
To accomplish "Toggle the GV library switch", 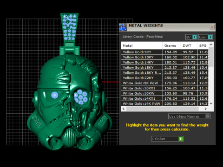I will coord(195,37).
